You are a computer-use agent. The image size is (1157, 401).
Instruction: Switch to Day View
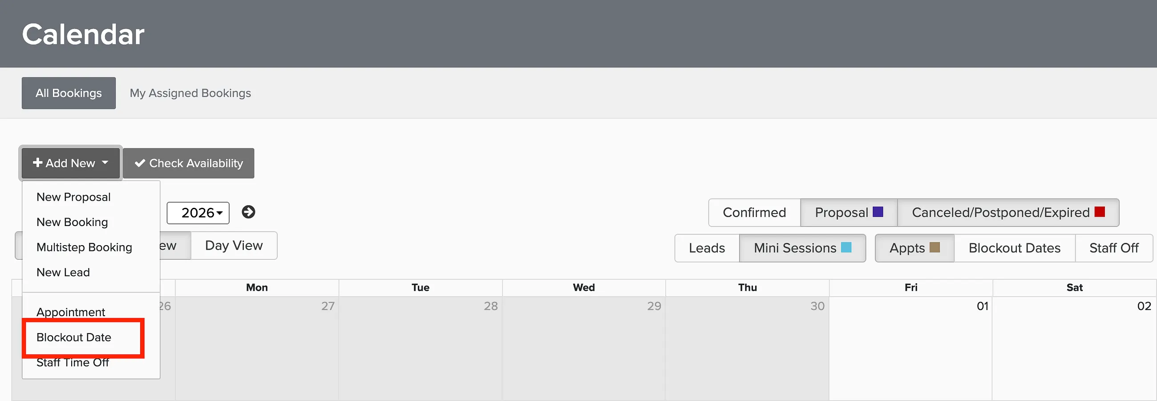(x=234, y=246)
